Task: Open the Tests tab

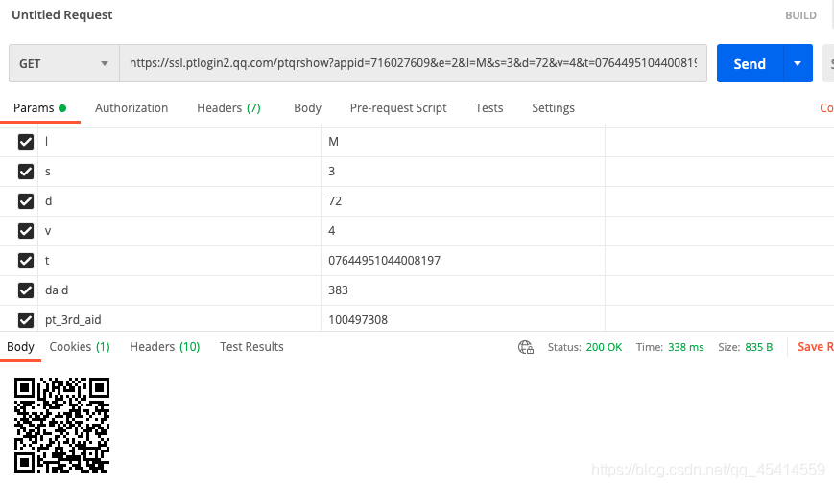Action: (x=488, y=108)
